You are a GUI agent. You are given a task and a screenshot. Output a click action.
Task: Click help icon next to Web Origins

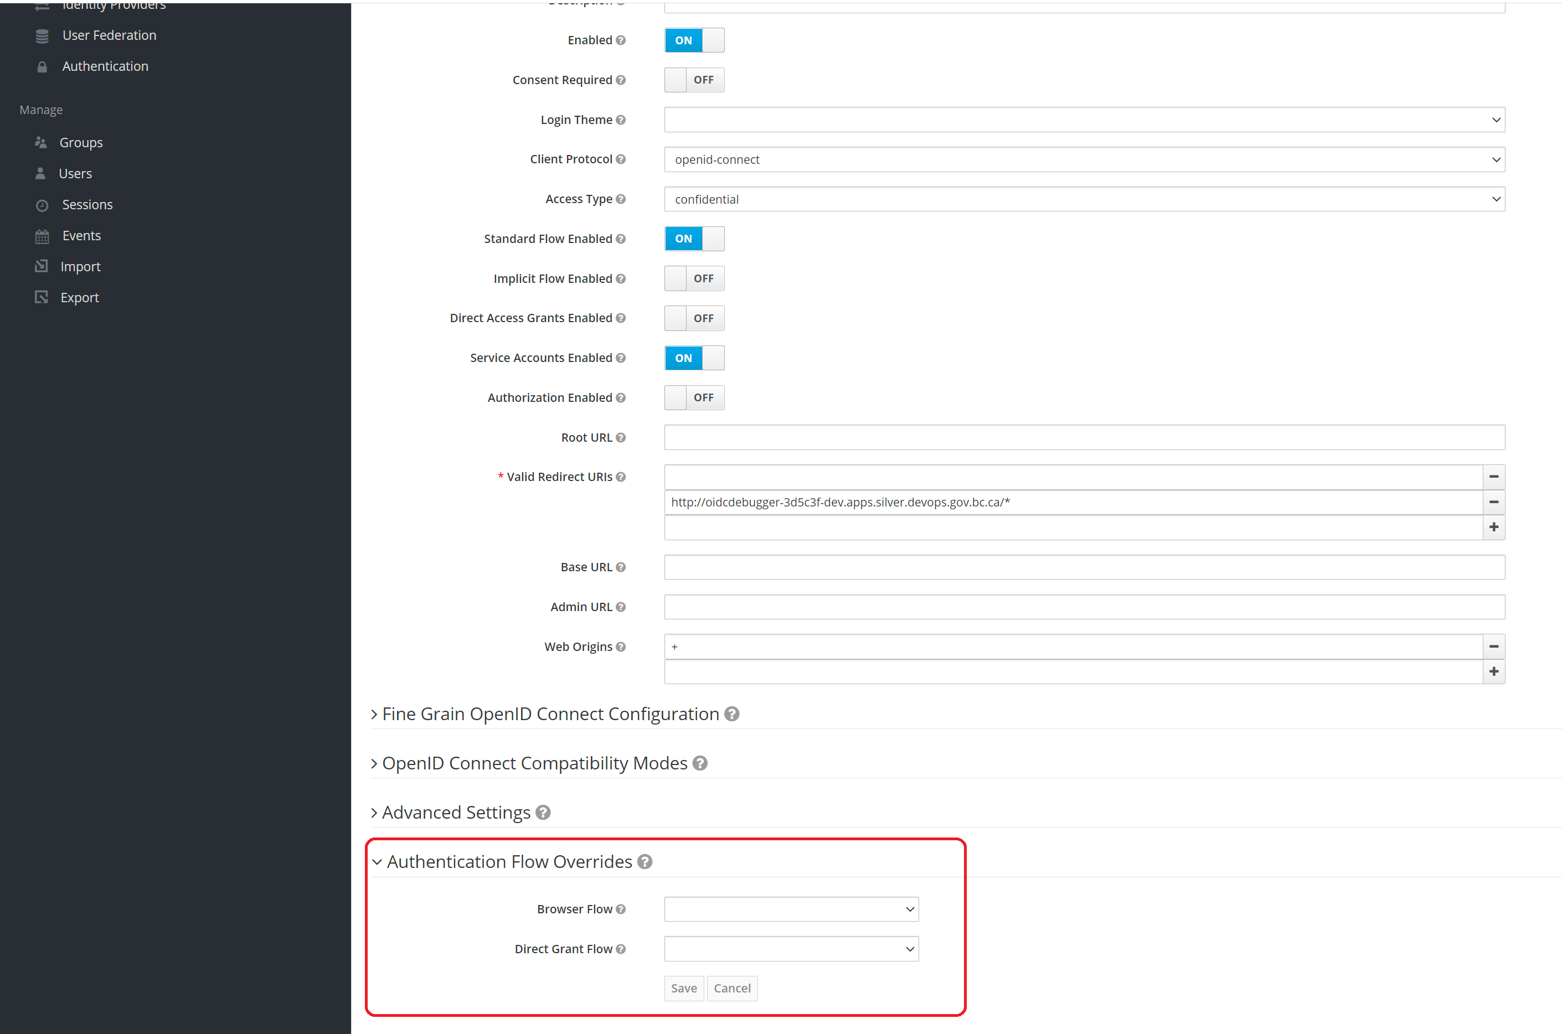click(x=621, y=647)
